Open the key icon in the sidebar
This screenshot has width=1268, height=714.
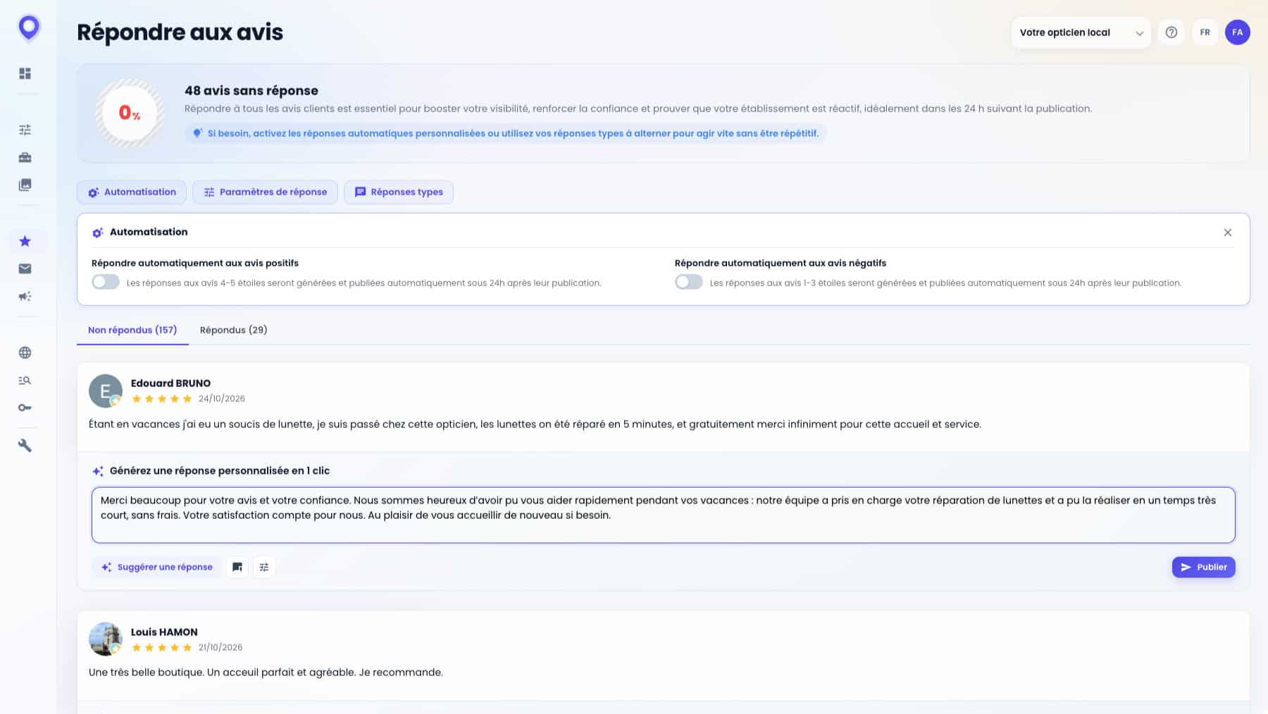coord(25,408)
